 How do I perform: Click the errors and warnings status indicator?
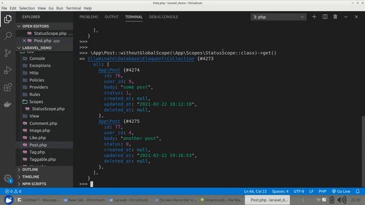(x=13, y=191)
